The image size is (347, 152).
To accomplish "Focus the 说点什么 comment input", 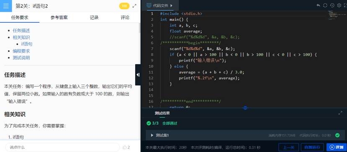I will (62, 147).
